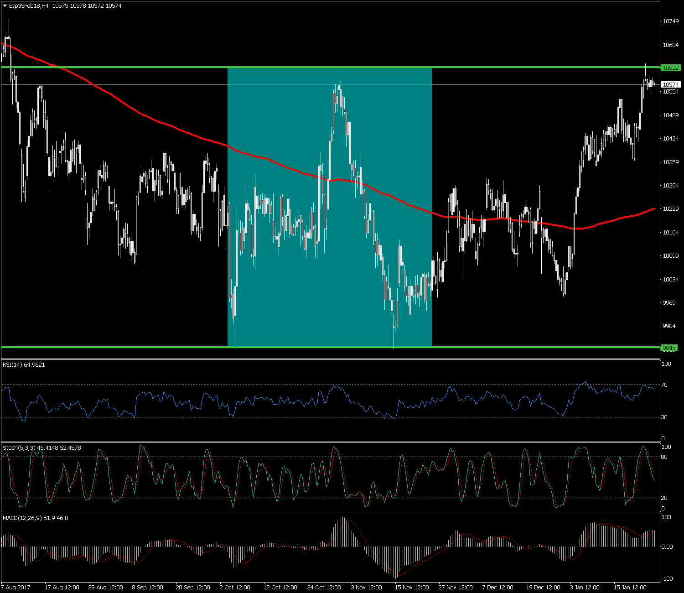Click the 10749 price axis value
The image size is (684, 593).
coord(671,21)
